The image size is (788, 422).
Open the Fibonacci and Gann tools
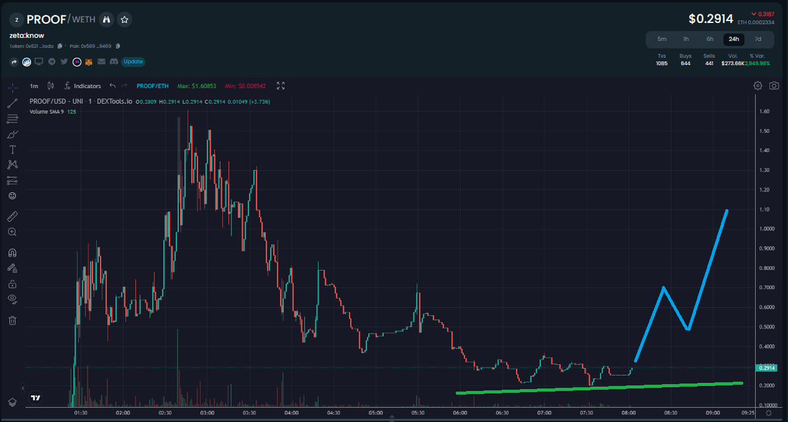(x=12, y=119)
